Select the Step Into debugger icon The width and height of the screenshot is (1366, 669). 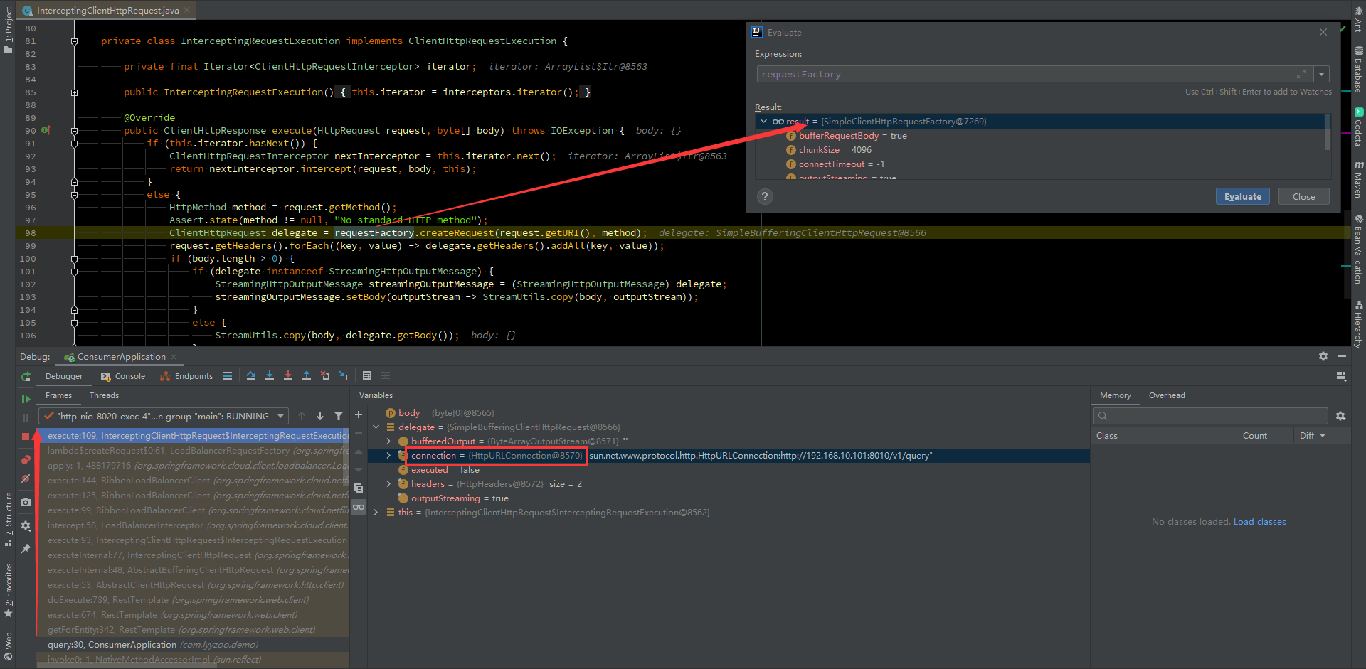tap(270, 375)
